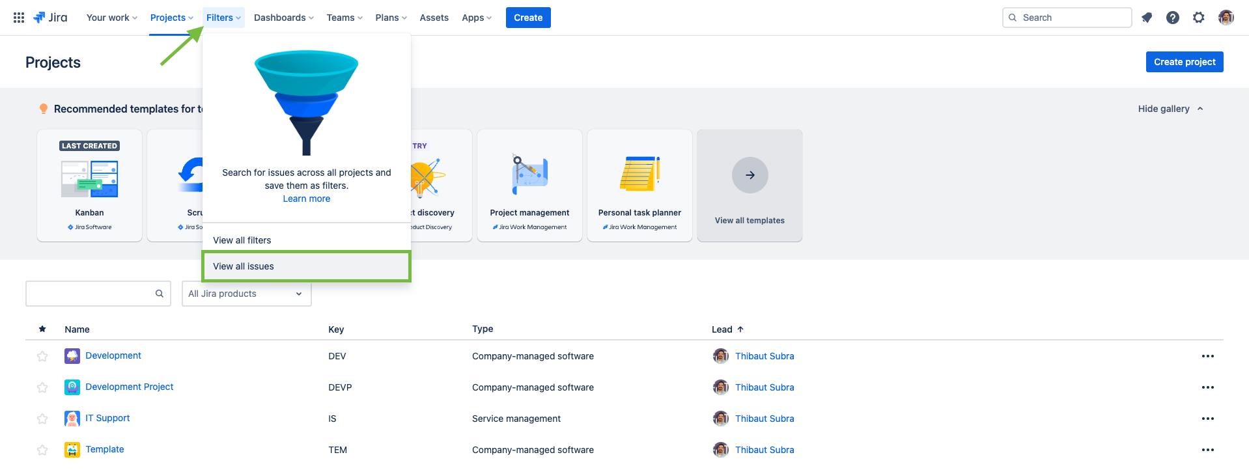Open the help question mark icon
1249x470 pixels.
click(x=1172, y=18)
